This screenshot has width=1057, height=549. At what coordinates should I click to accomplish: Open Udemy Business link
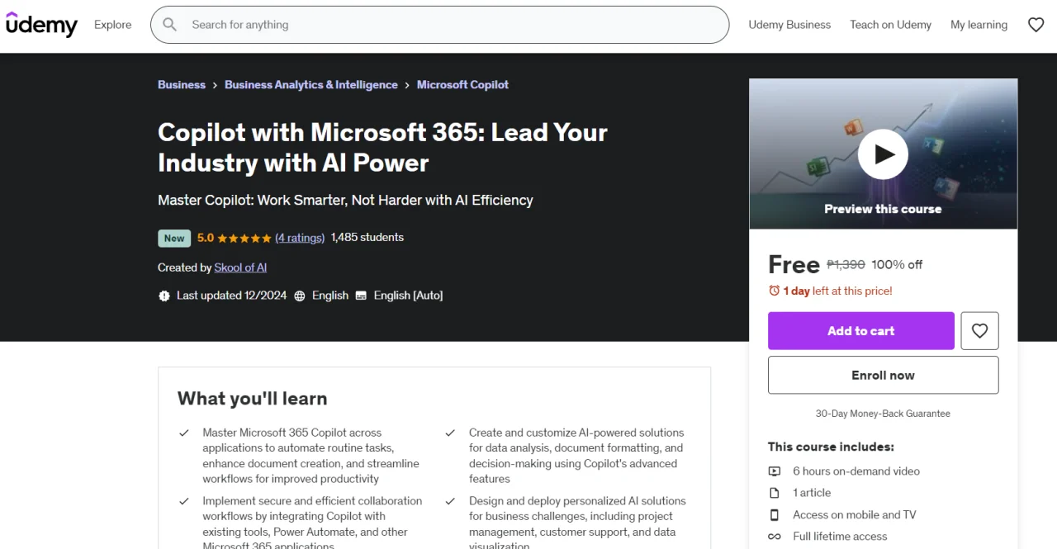[x=789, y=25]
